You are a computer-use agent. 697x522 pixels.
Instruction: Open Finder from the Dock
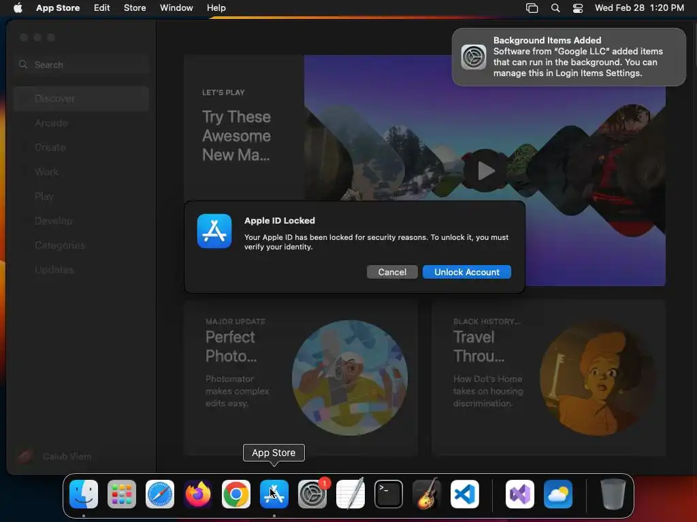tap(84, 494)
